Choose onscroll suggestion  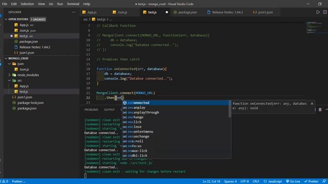(x=175, y=141)
